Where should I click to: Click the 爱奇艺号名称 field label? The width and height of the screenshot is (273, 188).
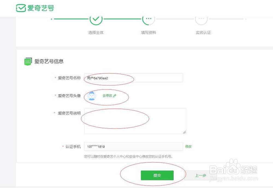69,78
